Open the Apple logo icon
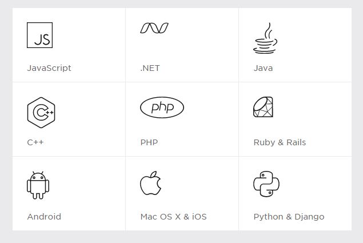The image size is (363, 243). tap(151, 183)
